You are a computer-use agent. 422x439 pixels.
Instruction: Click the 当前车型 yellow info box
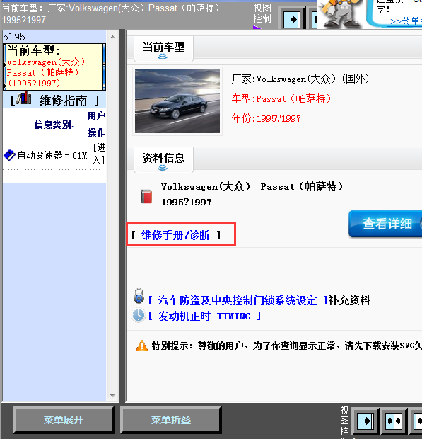pos(54,67)
